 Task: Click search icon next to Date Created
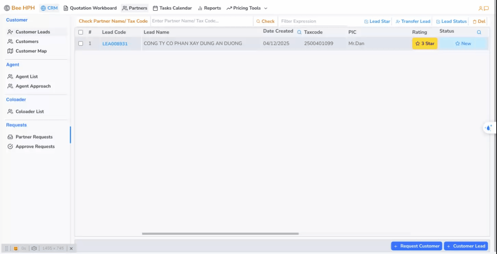pyautogui.click(x=299, y=32)
